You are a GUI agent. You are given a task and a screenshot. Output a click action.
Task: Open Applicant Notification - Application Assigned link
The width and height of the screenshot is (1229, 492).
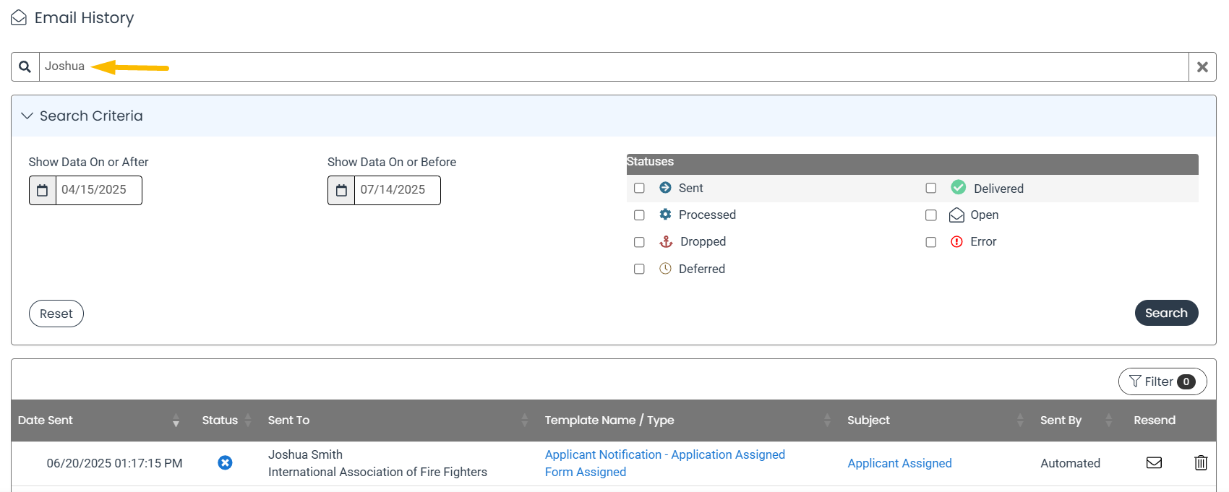pos(665,454)
